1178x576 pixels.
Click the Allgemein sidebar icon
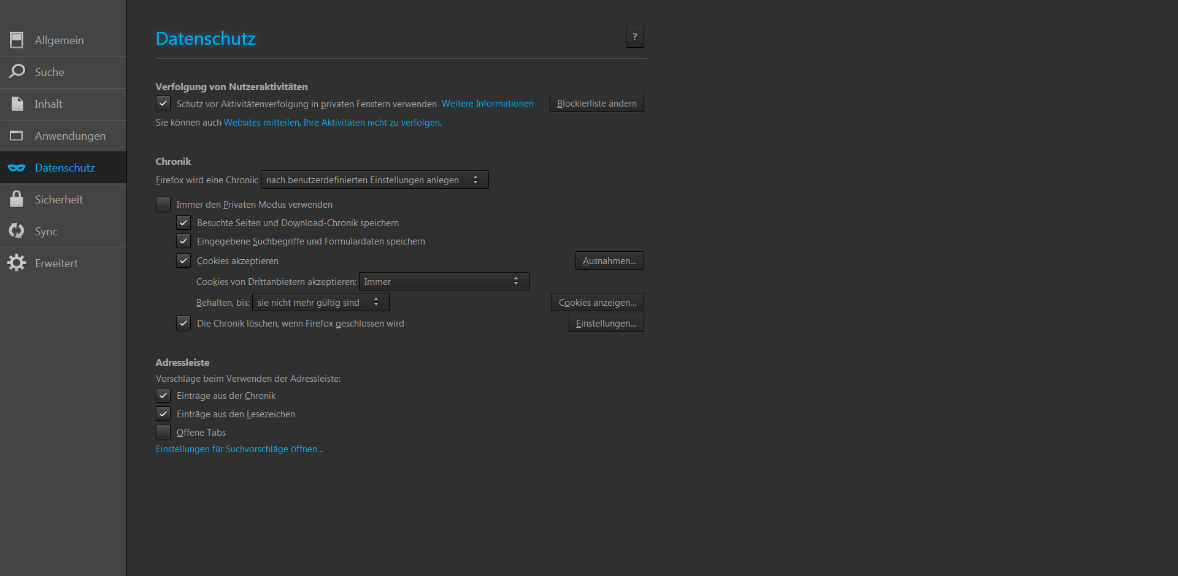17,40
